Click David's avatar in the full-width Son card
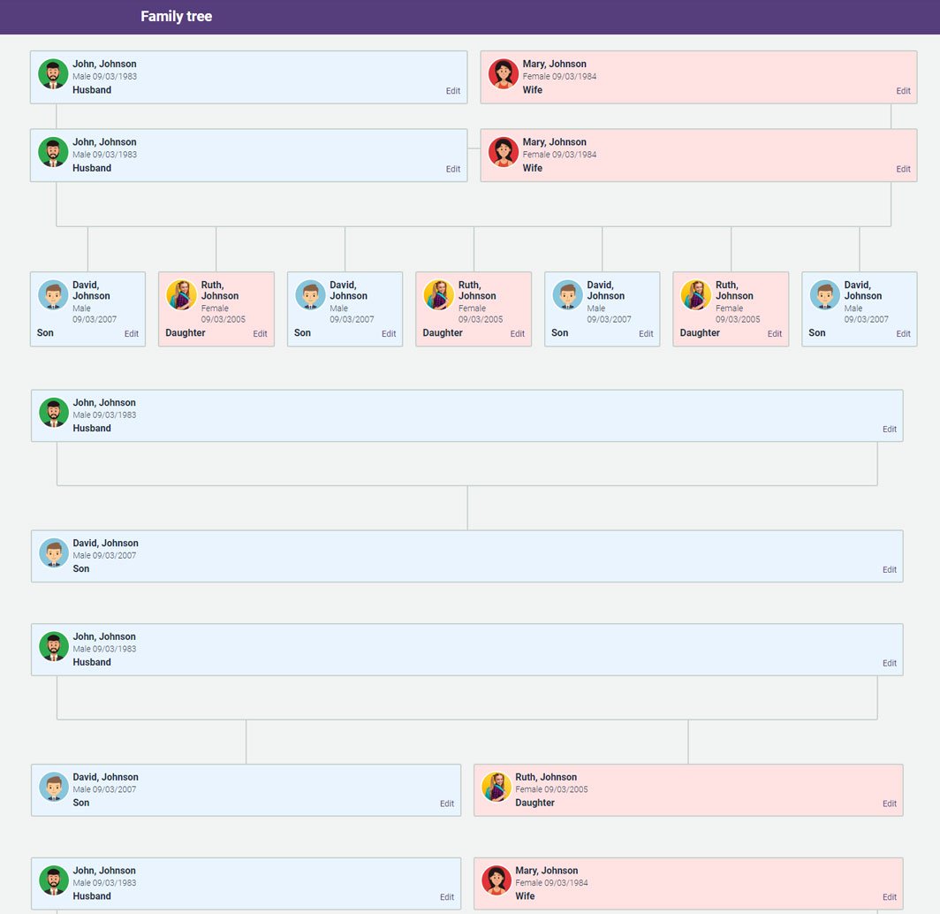 (x=54, y=553)
